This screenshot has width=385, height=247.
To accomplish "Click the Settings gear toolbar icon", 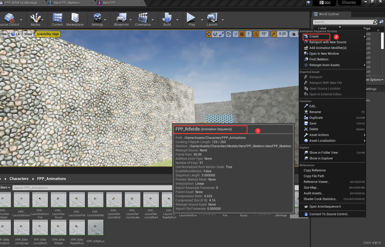I will [x=97, y=20].
